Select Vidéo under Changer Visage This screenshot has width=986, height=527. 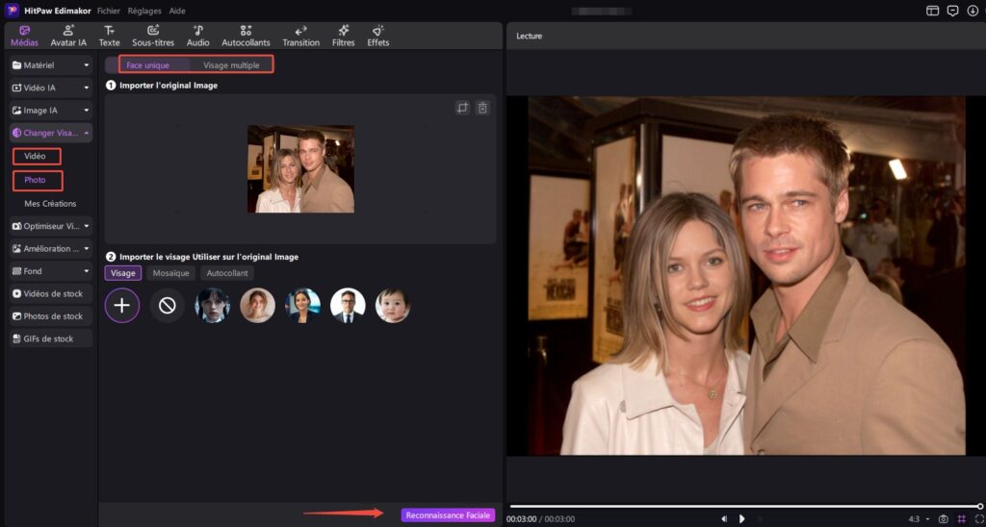pyautogui.click(x=37, y=157)
